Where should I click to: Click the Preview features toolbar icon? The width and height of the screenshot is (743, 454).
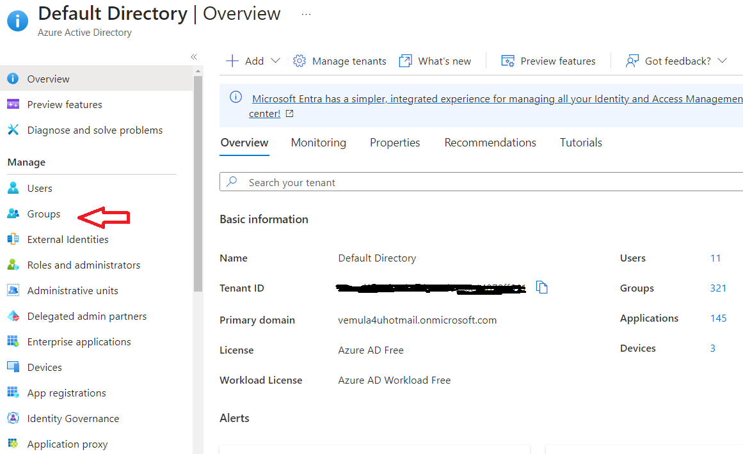click(508, 61)
